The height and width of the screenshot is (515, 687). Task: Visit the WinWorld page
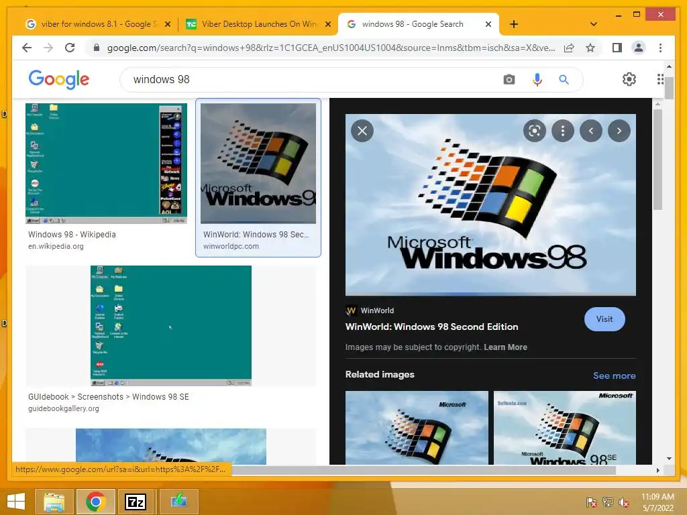604,319
